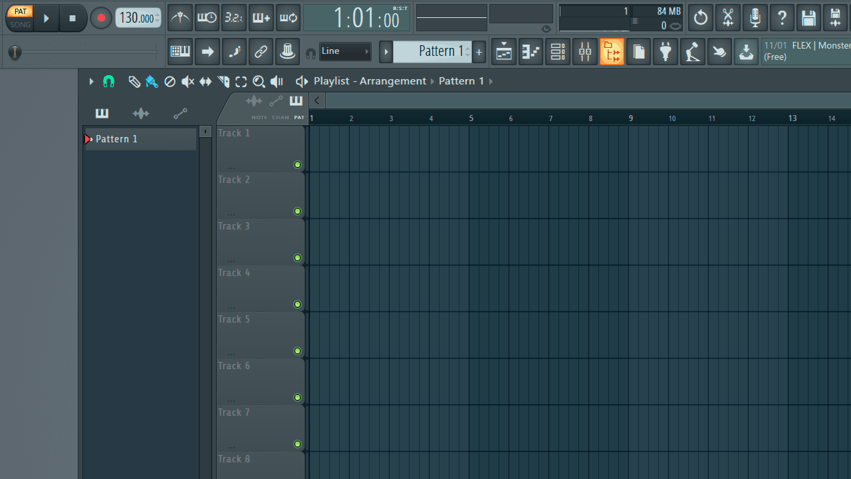Activate the playlist Zoom tool
The width and height of the screenshot is (851, 479).
pos(259,81)
